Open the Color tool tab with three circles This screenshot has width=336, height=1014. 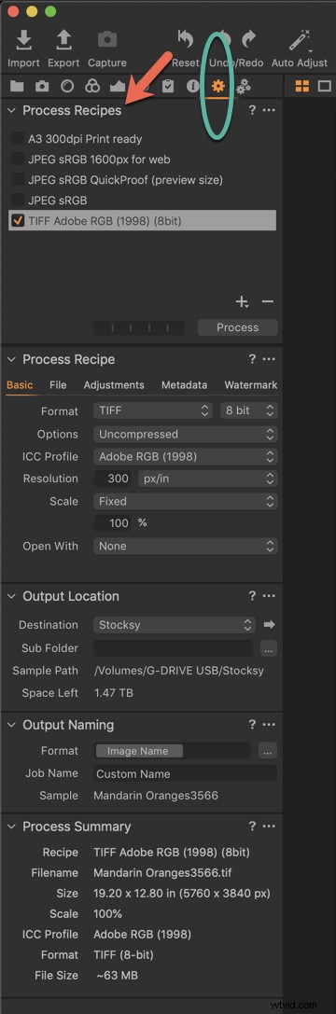(91, 86)
